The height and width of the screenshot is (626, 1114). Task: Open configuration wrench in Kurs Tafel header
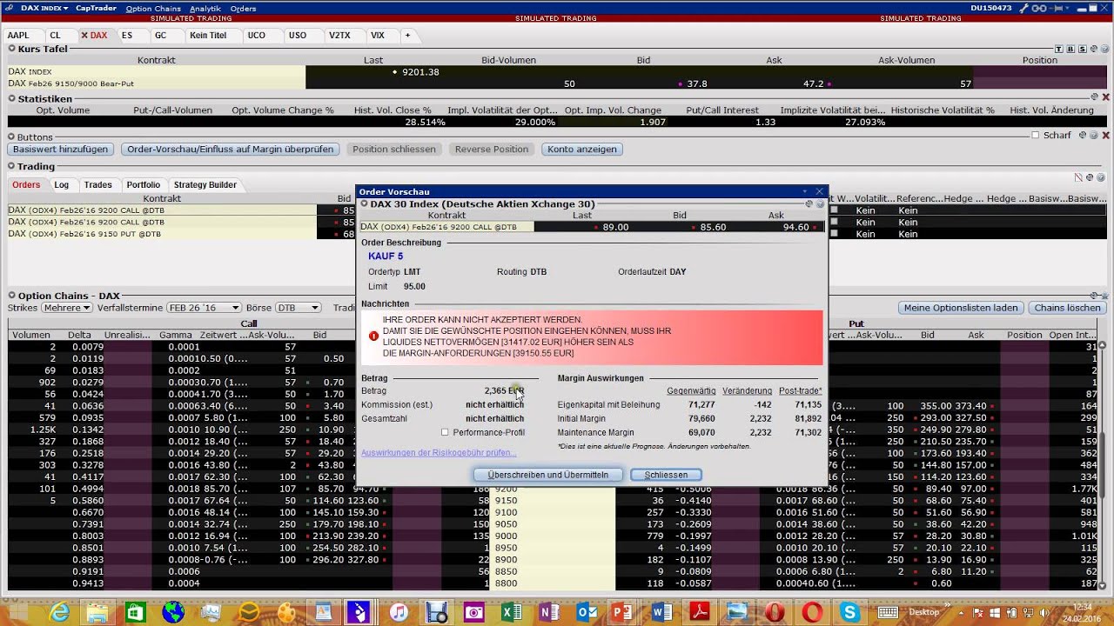tap(1092, 49)
